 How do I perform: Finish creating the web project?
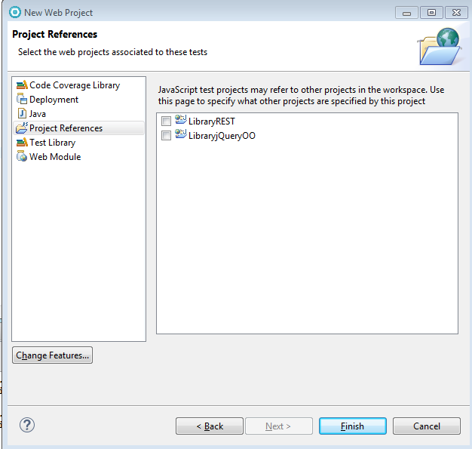coord(353,426)
